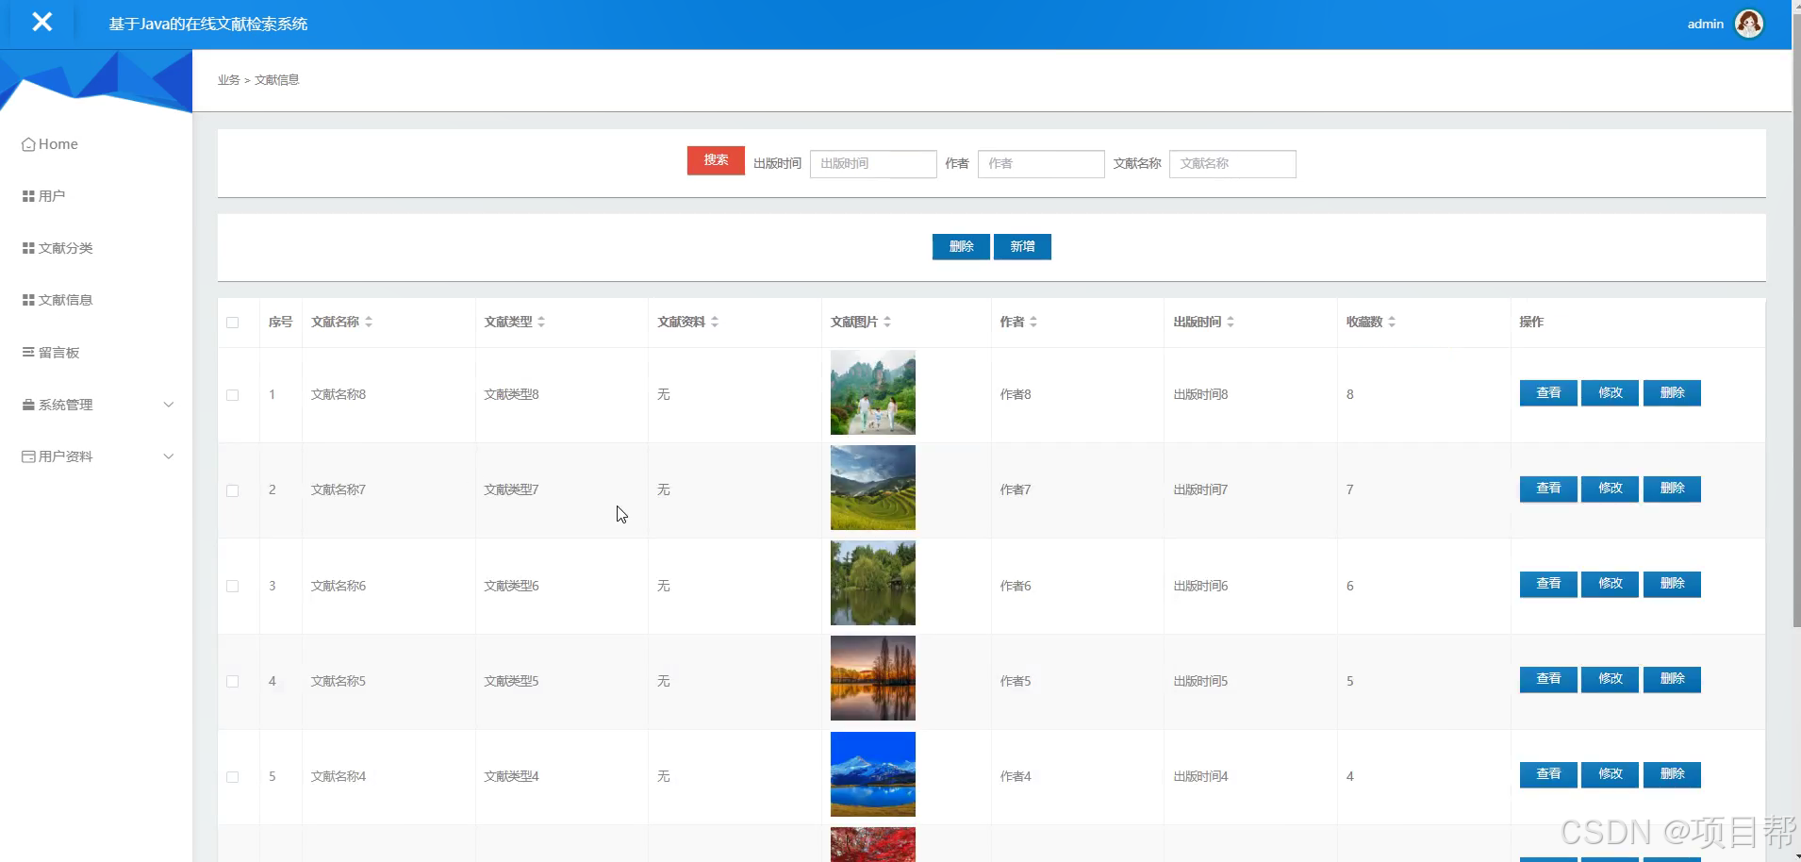Screen dimensions: 1801x862
Task: Open the admin avatar icon
Action: click(x=1749, y=24)
